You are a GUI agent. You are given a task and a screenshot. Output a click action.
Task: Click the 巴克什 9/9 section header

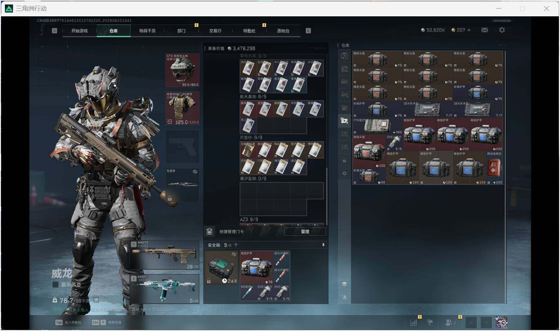point(251,138)
